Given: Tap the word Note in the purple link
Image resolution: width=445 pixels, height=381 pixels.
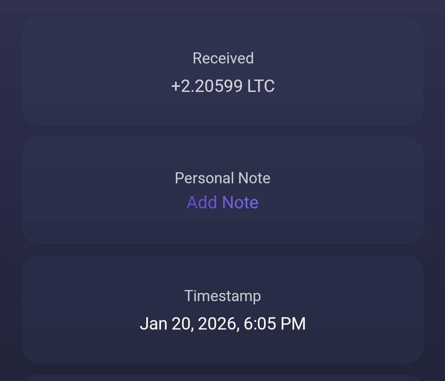Looking at the screenshot, I should (x=240, y=203).
